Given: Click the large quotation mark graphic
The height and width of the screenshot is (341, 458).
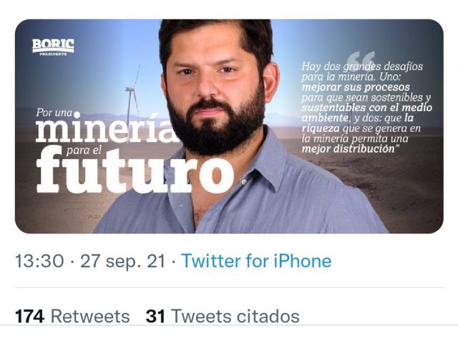Looking at the screenshot, I should pos(361,59).
